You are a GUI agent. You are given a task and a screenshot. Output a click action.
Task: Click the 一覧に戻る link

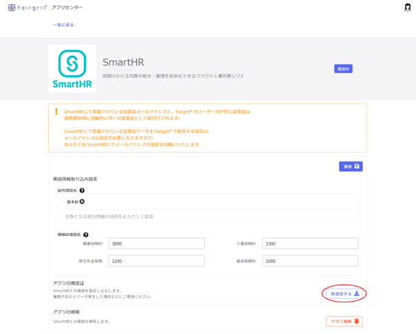pyautogui.click(x=63, y=25)
